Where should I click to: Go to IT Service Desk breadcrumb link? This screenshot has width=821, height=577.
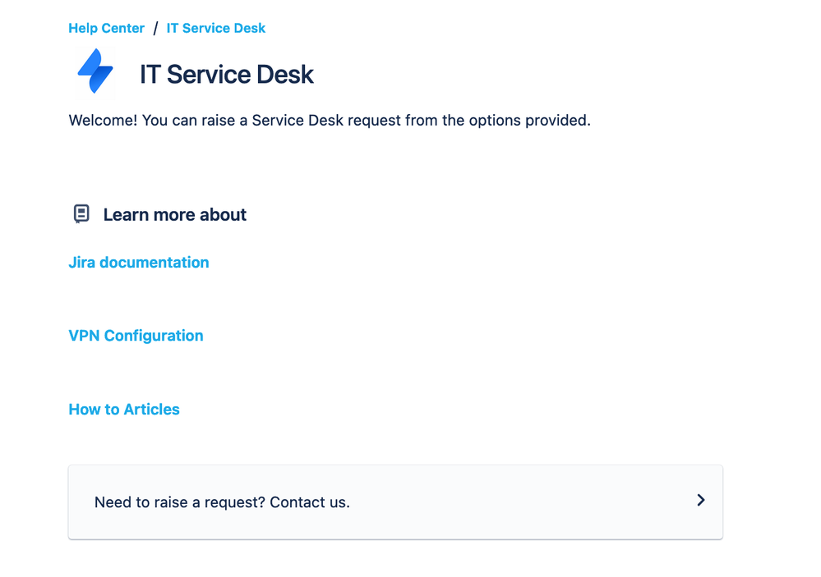(216, 28)
